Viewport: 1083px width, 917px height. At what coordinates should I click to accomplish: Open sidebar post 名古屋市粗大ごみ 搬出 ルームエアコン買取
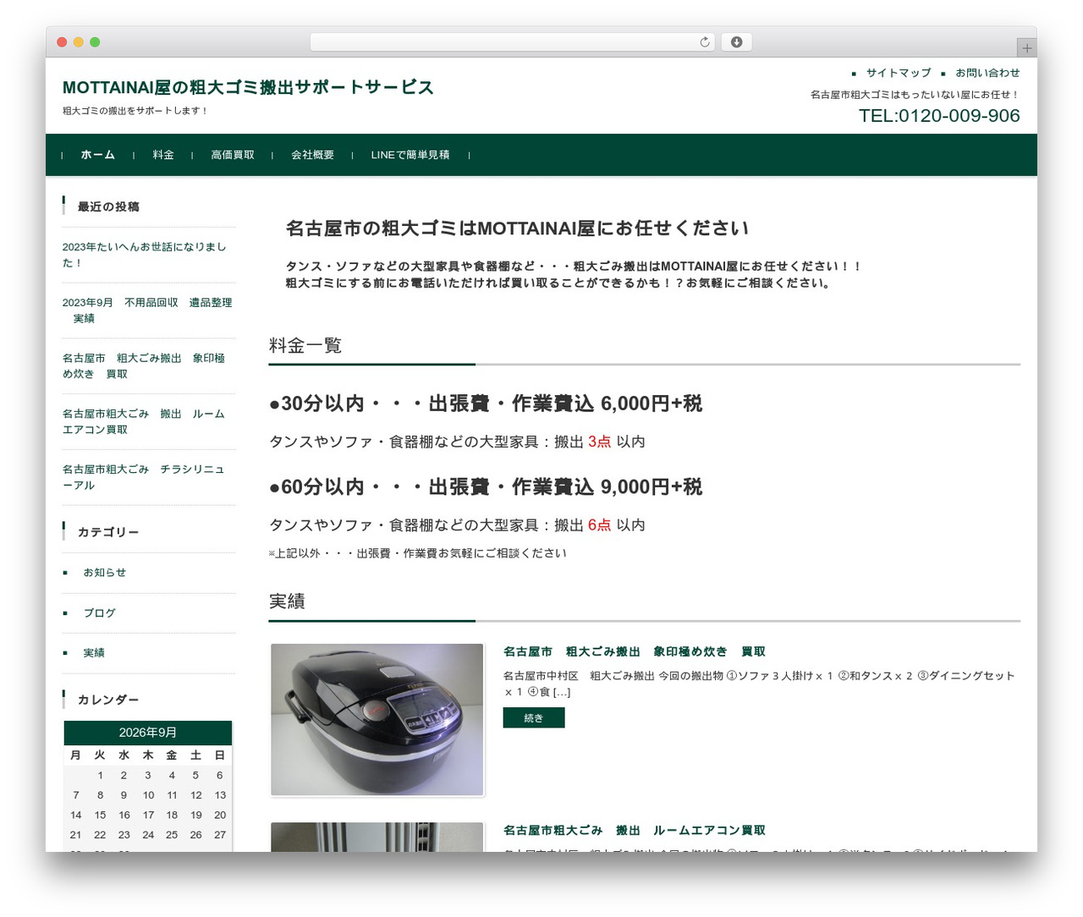(x=144, y=421)
